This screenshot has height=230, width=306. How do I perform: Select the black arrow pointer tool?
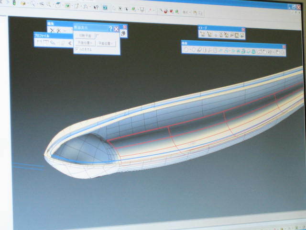[x=120, y=9]
